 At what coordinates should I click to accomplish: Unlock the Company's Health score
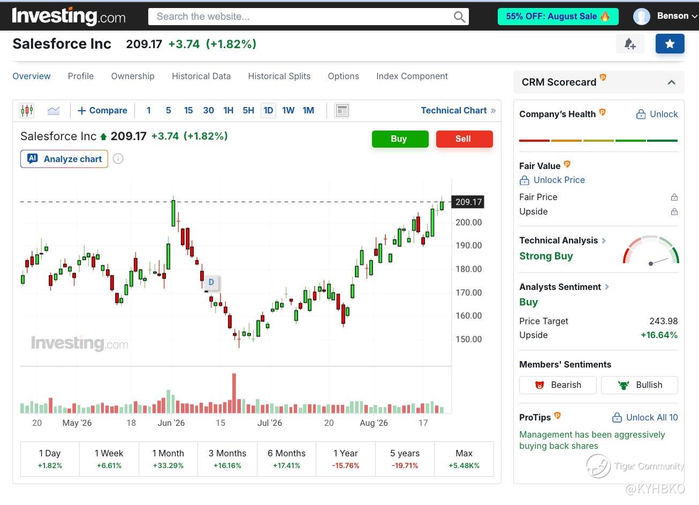point(657,114)
